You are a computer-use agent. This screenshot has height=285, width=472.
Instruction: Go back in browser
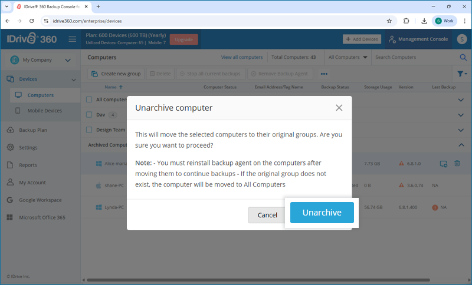(8, 21)
